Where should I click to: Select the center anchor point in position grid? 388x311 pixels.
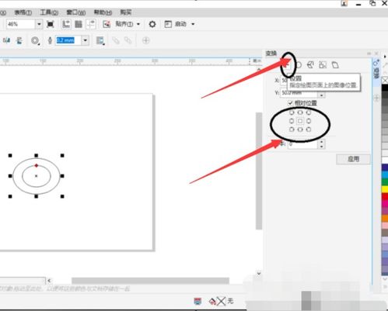pos(300,121)
